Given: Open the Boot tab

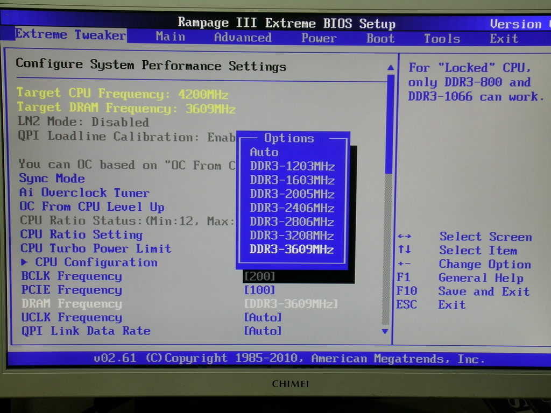Looking at the screenshot, I should pyautogui.click(x=380, y=38).
